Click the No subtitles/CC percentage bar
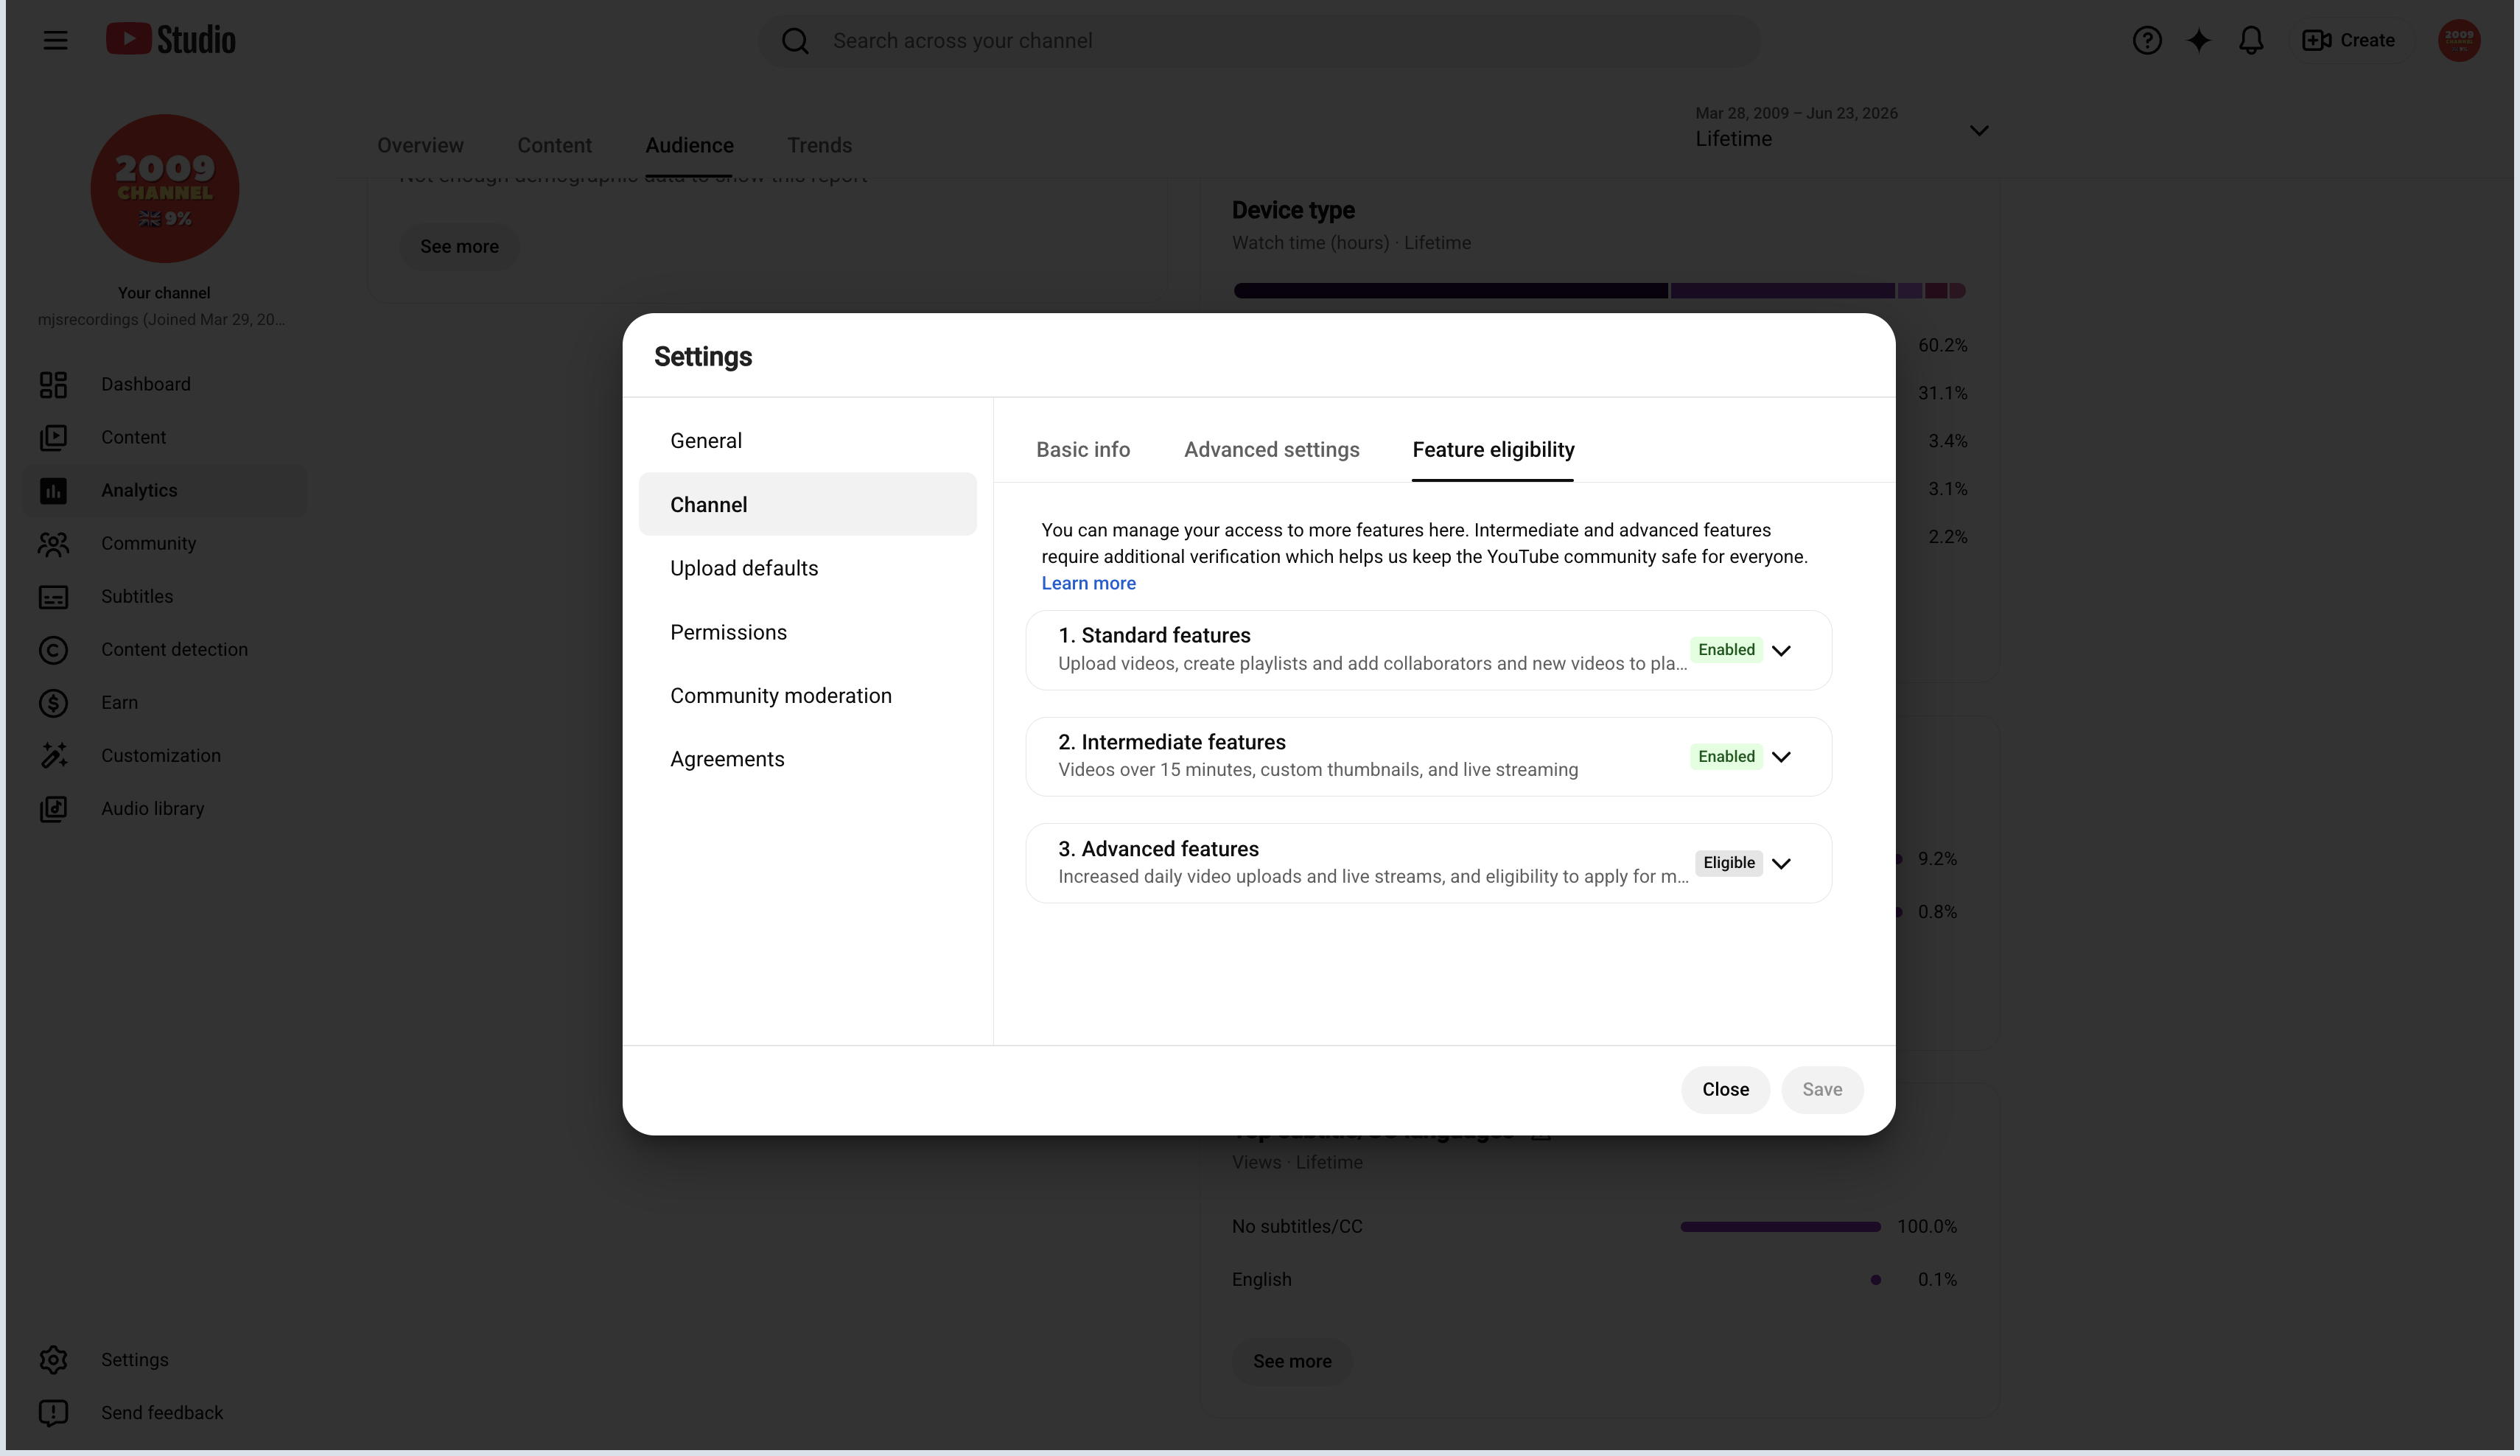The width and height of the screenshot is (2520, 1456). pos(1780,1227)
